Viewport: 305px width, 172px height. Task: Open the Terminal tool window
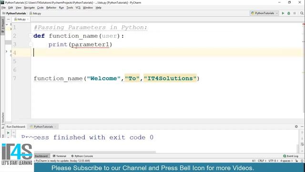click(x=60, y=156)
